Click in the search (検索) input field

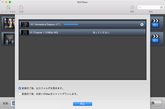click(151, 7)
